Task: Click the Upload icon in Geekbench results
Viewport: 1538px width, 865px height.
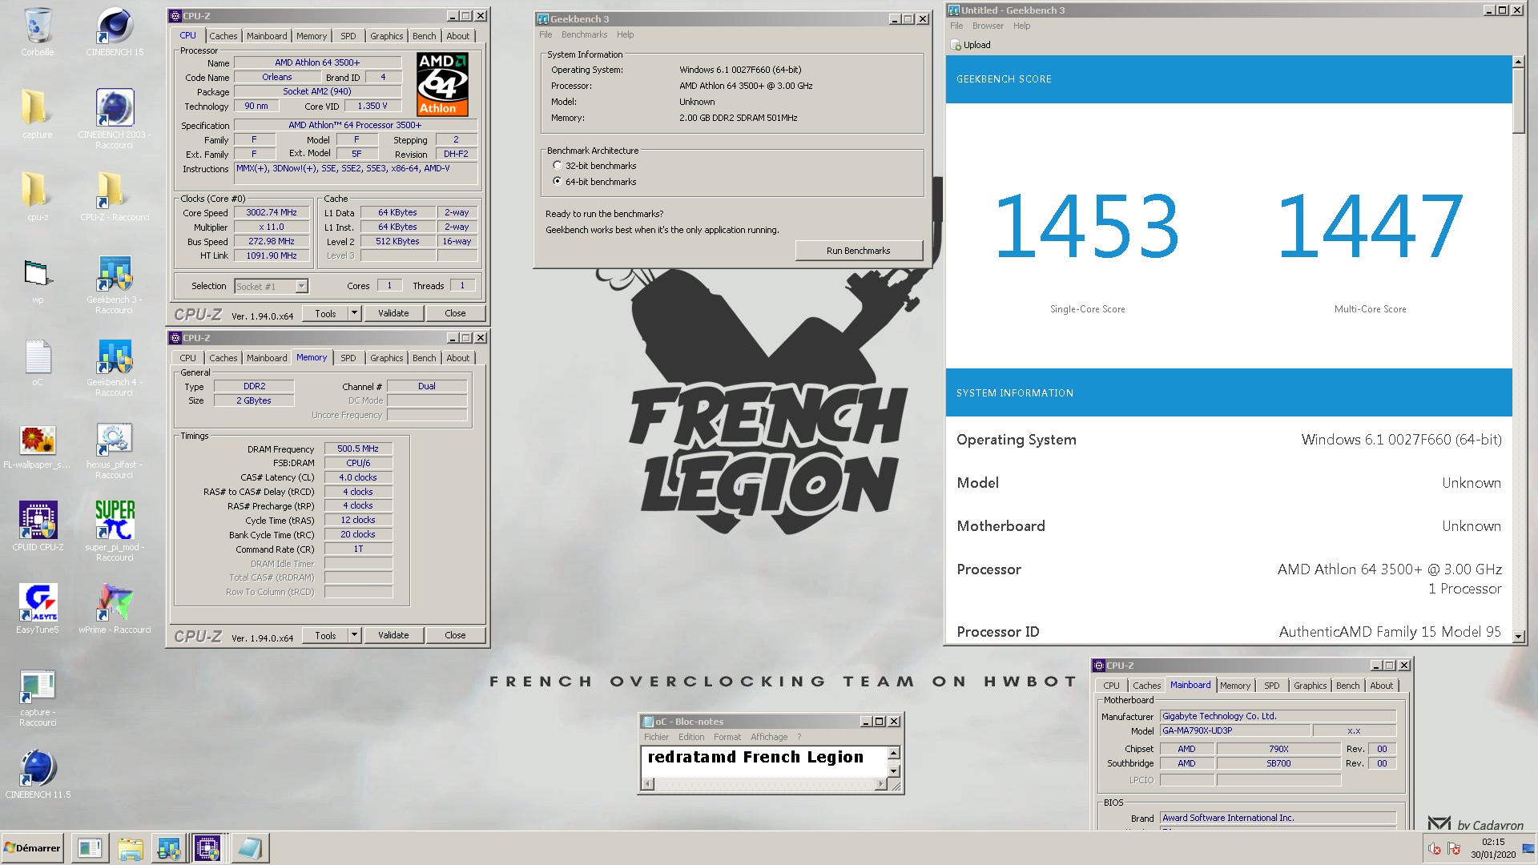Action: pos(956,45)
